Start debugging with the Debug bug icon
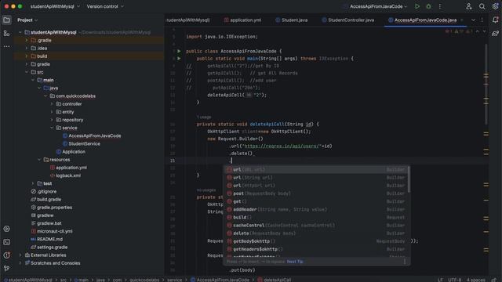The width and height of the screenshot is (502, 282). [x=428, y=6]
